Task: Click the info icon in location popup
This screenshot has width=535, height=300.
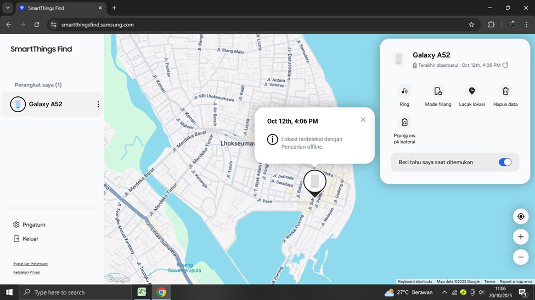Action: 272,139
